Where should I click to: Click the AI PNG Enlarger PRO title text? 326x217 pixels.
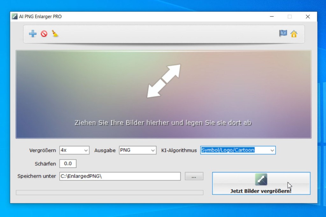tap(40, 17)
